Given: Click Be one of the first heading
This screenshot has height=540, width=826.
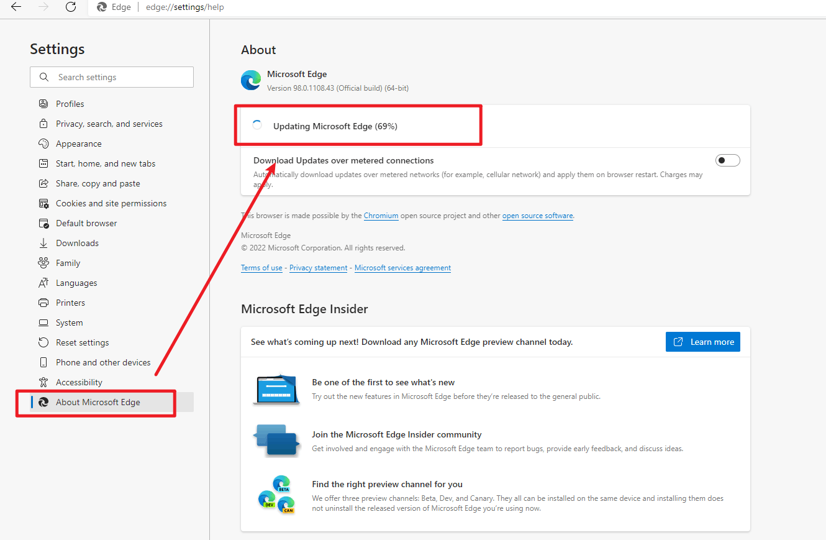Looking at the screenshot, I should tap(383, 382).
